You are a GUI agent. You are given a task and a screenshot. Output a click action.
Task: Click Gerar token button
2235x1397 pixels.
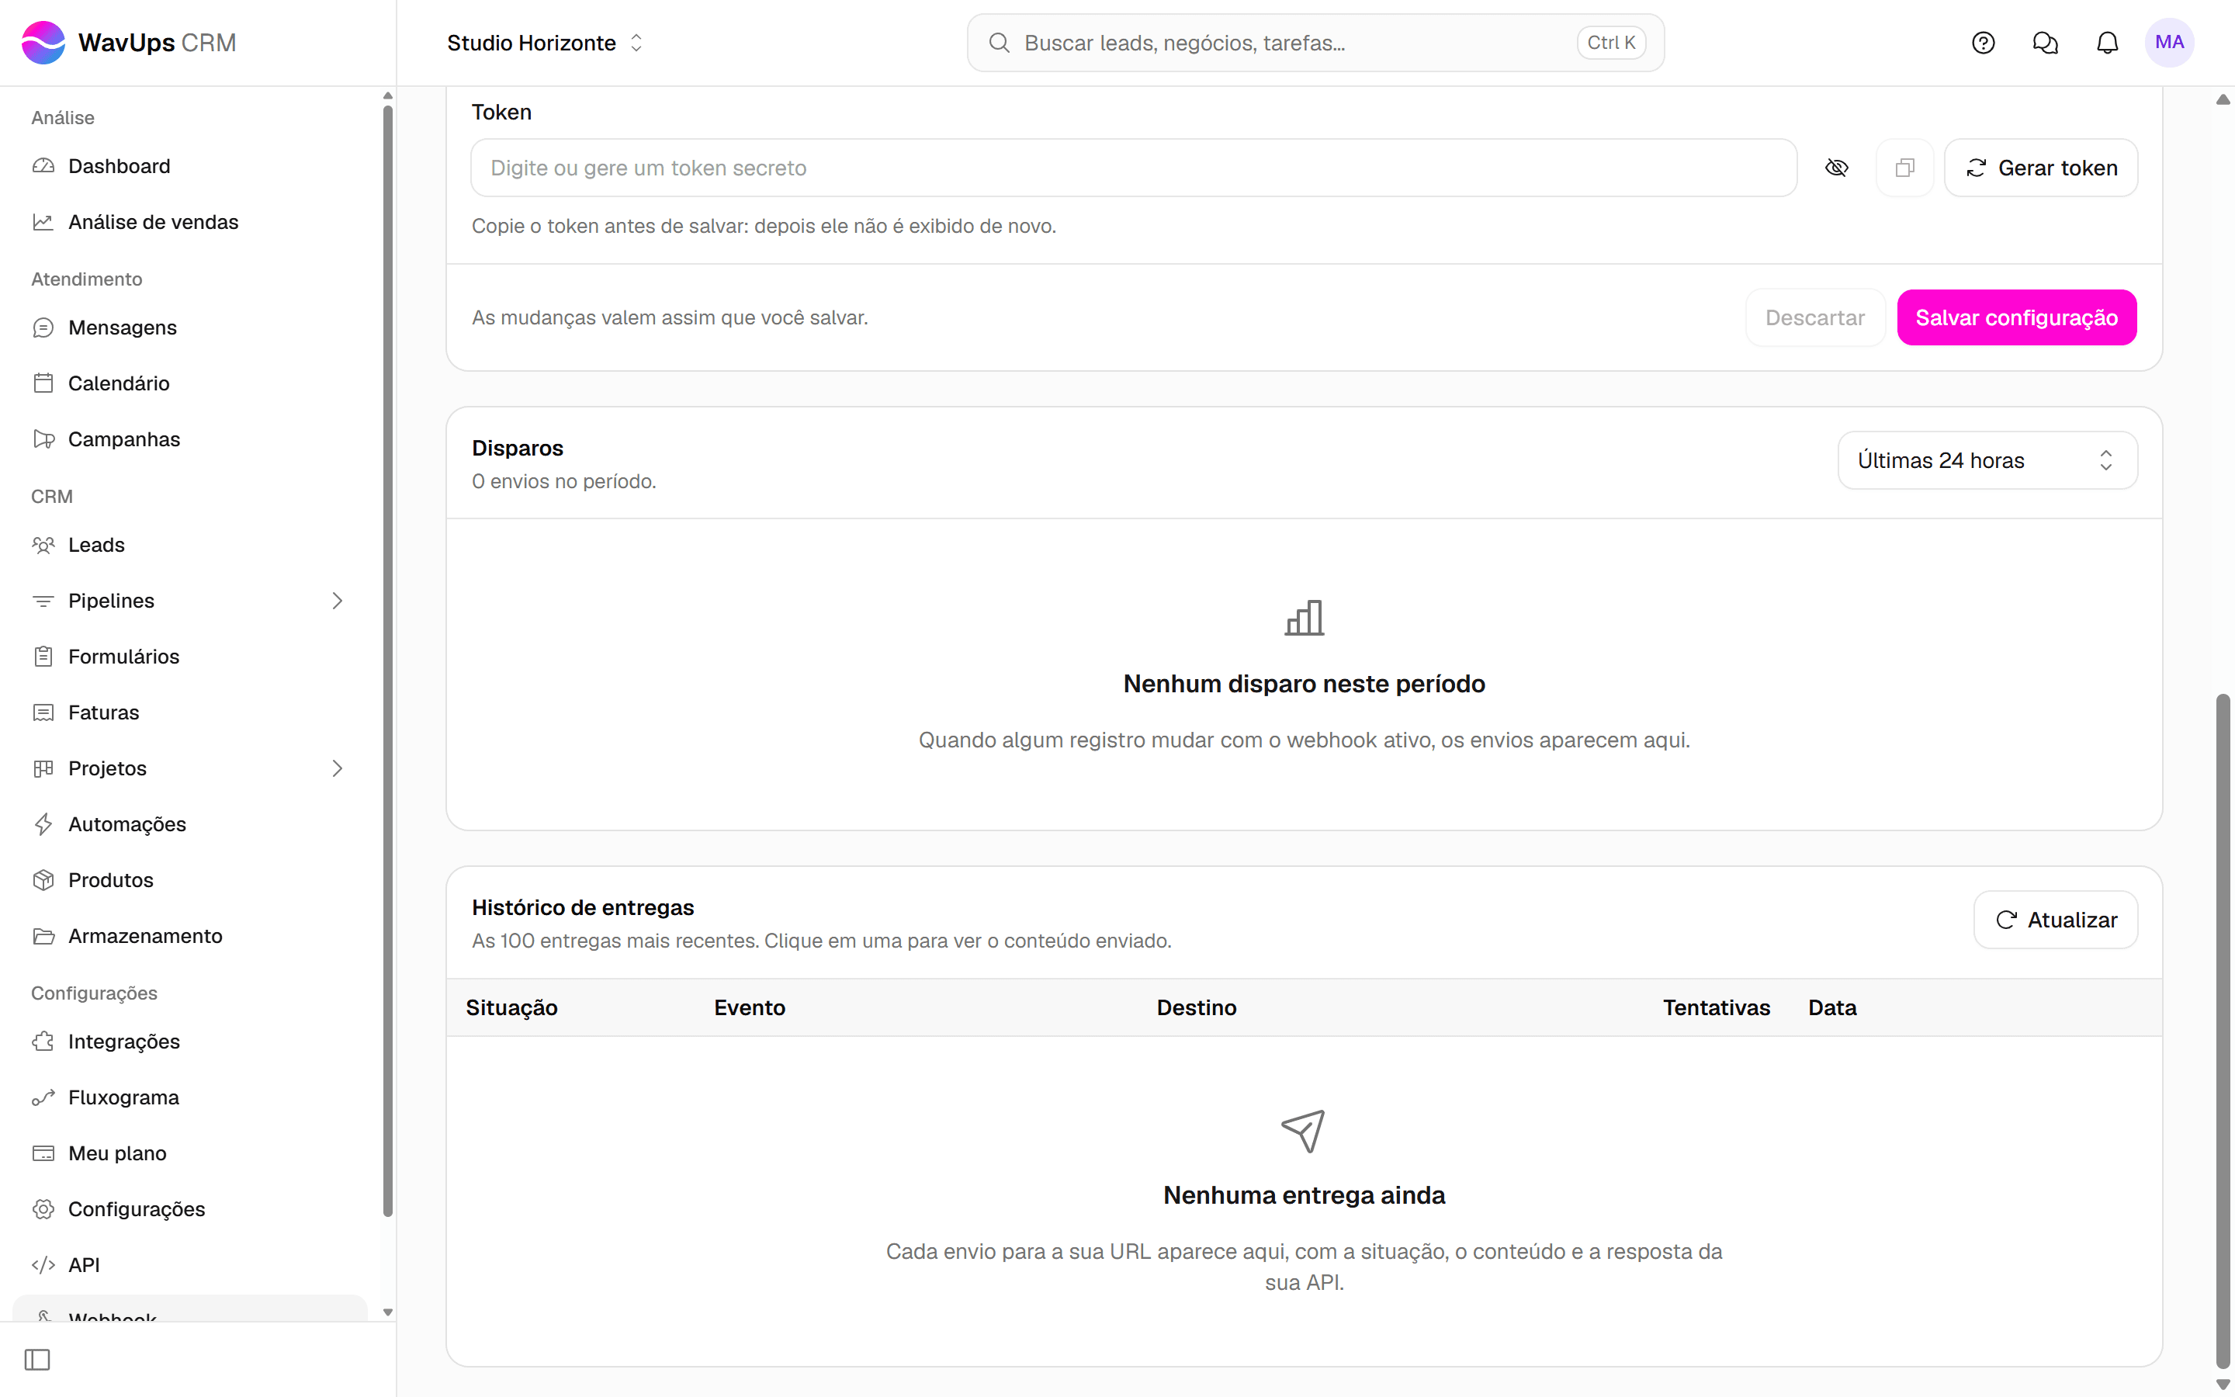pyautogui.click(x=2040, y=167)
